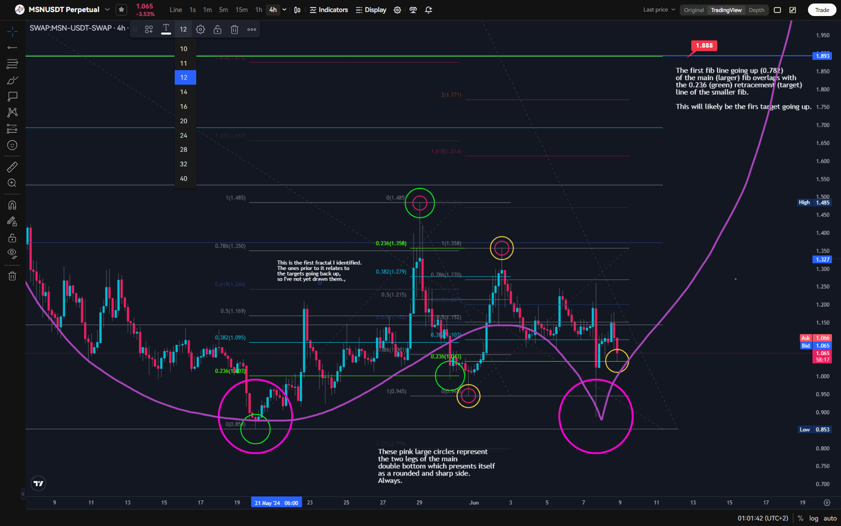Select the crosshair cursor tool
This screenshot has width=841, height=526.
(x=13, y=32)
